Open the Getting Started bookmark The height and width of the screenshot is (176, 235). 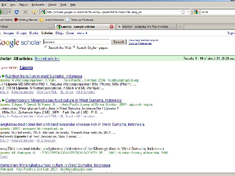click(x=26, y=20)
